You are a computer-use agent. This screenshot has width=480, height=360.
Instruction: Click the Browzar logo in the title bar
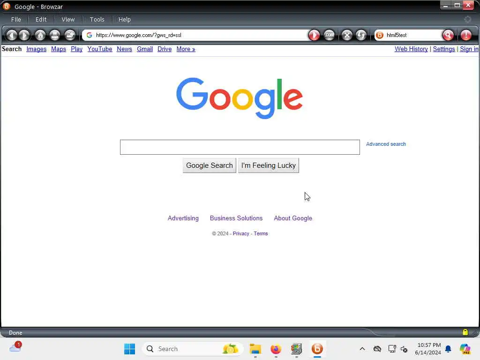tap(7, 6)
